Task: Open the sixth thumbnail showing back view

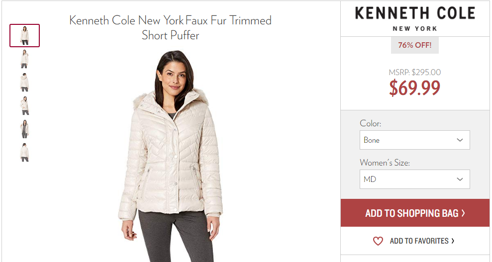Action: (x=24, y=152)
